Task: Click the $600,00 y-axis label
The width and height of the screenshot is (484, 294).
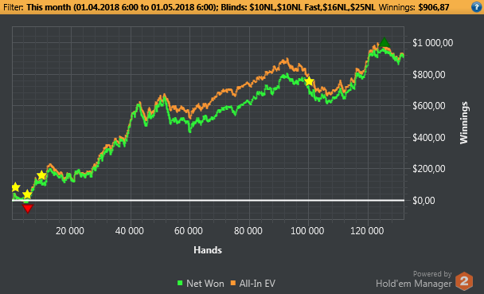Action: point(429,106)
